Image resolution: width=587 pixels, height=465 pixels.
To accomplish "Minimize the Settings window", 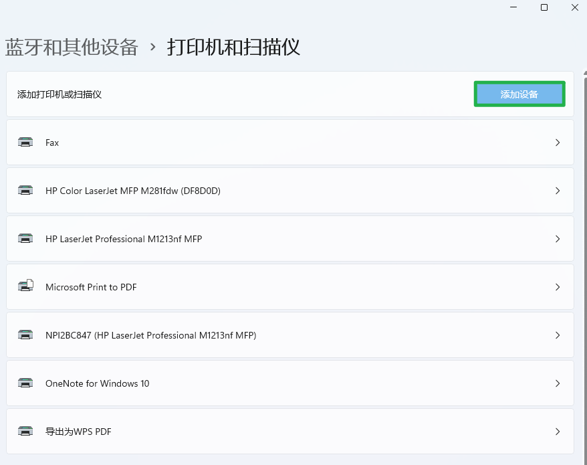I will (x=513, y=7).
